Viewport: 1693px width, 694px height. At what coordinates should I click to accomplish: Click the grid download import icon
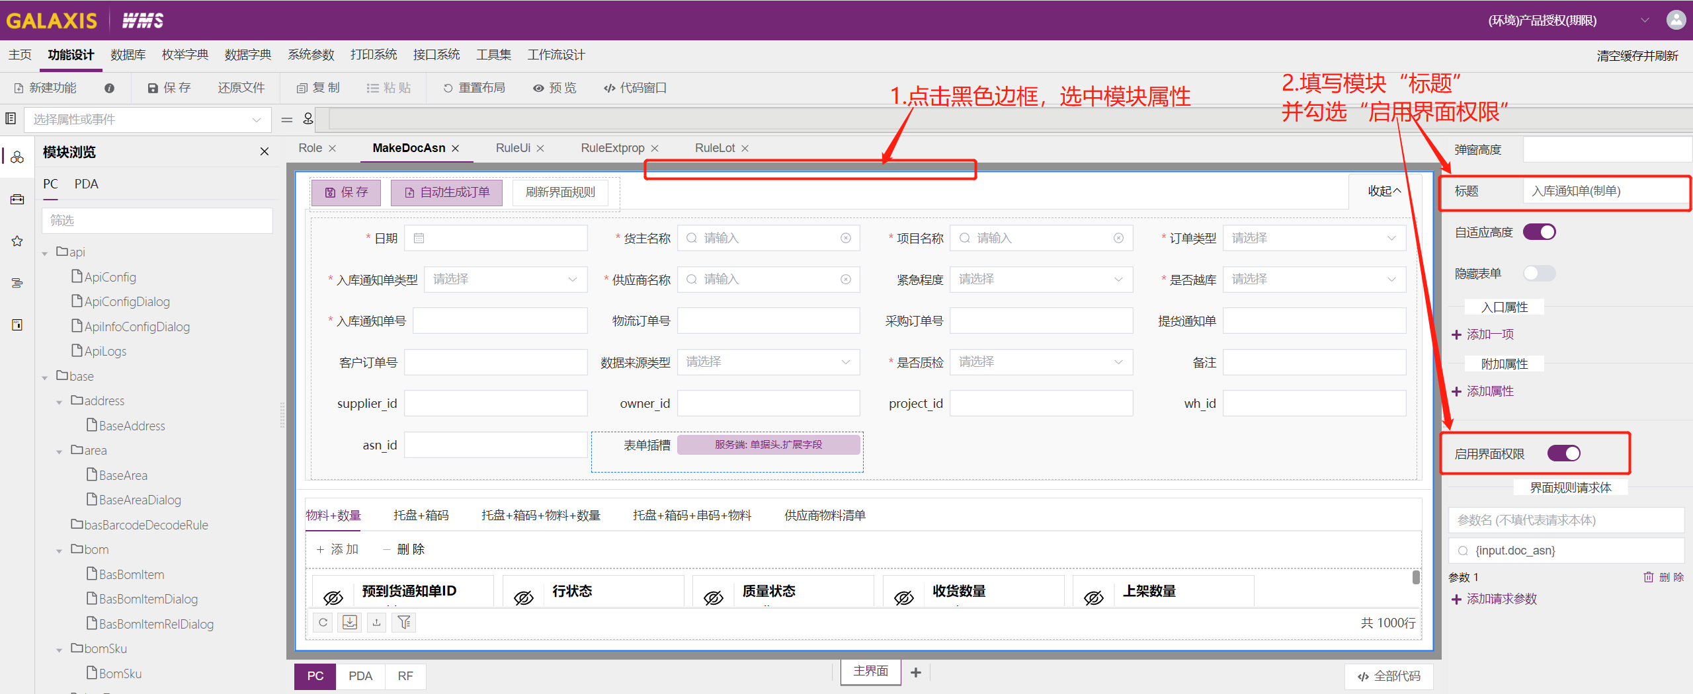350,623
